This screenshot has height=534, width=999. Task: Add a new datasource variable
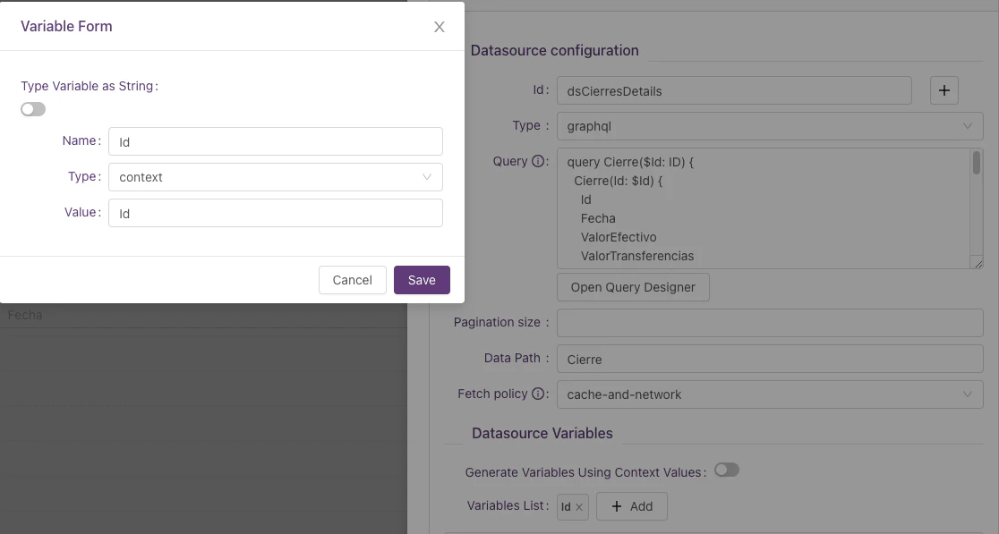pos(632,506)
